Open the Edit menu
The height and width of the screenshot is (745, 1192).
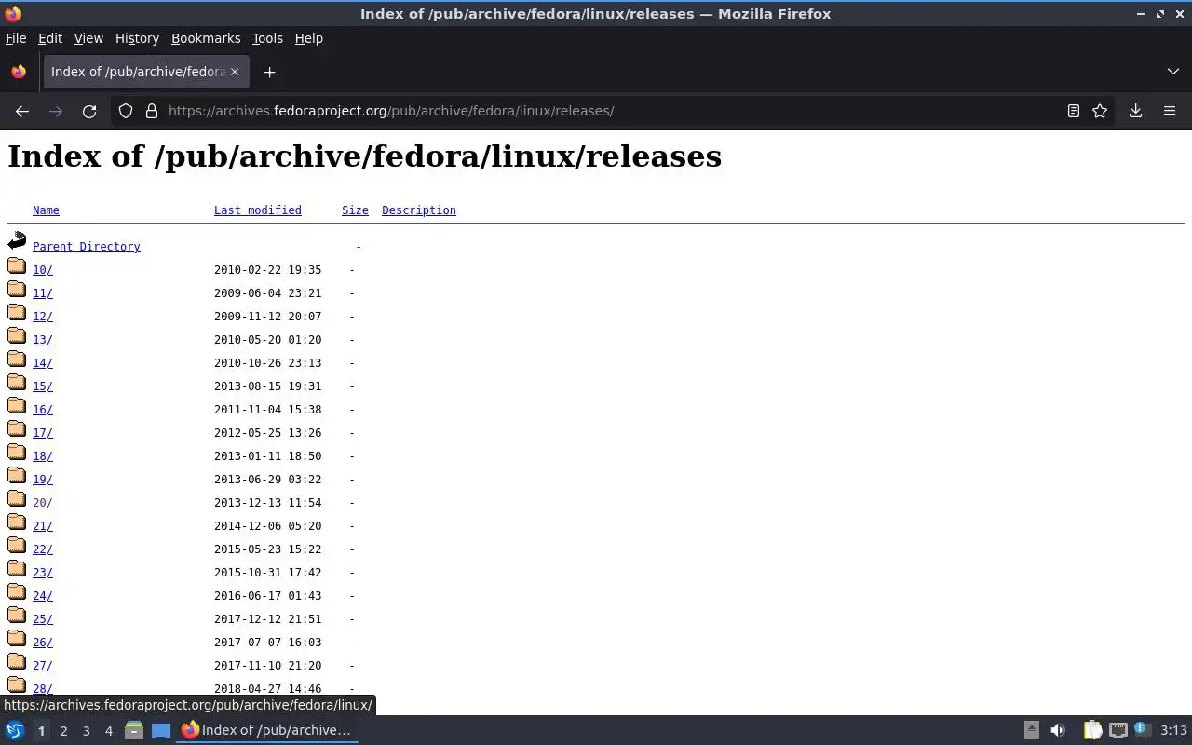click(50, 38)
